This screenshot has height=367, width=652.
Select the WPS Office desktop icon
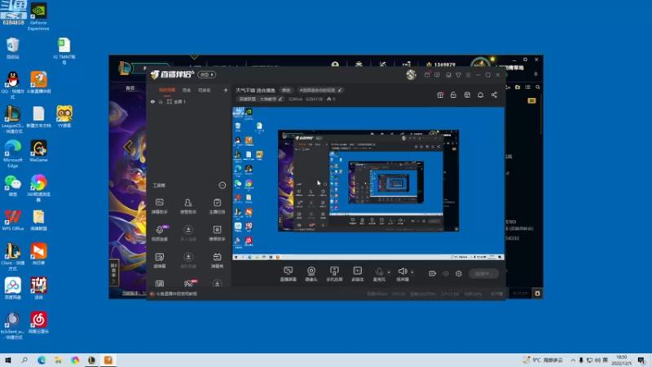point(12,220)
